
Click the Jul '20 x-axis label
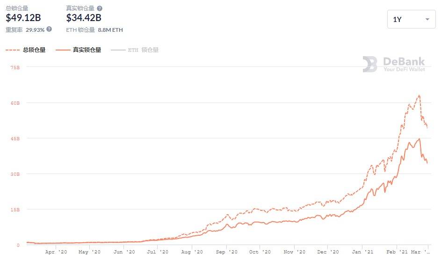tap(158, 252)
